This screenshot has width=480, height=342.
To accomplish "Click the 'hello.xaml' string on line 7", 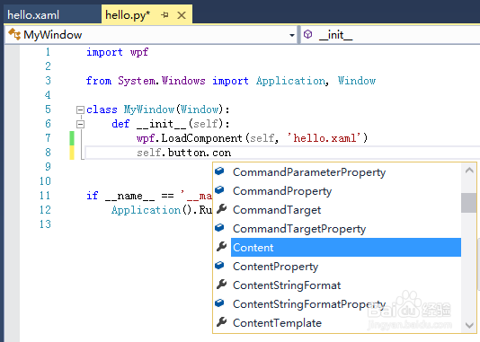I will (x=324, y=138).
